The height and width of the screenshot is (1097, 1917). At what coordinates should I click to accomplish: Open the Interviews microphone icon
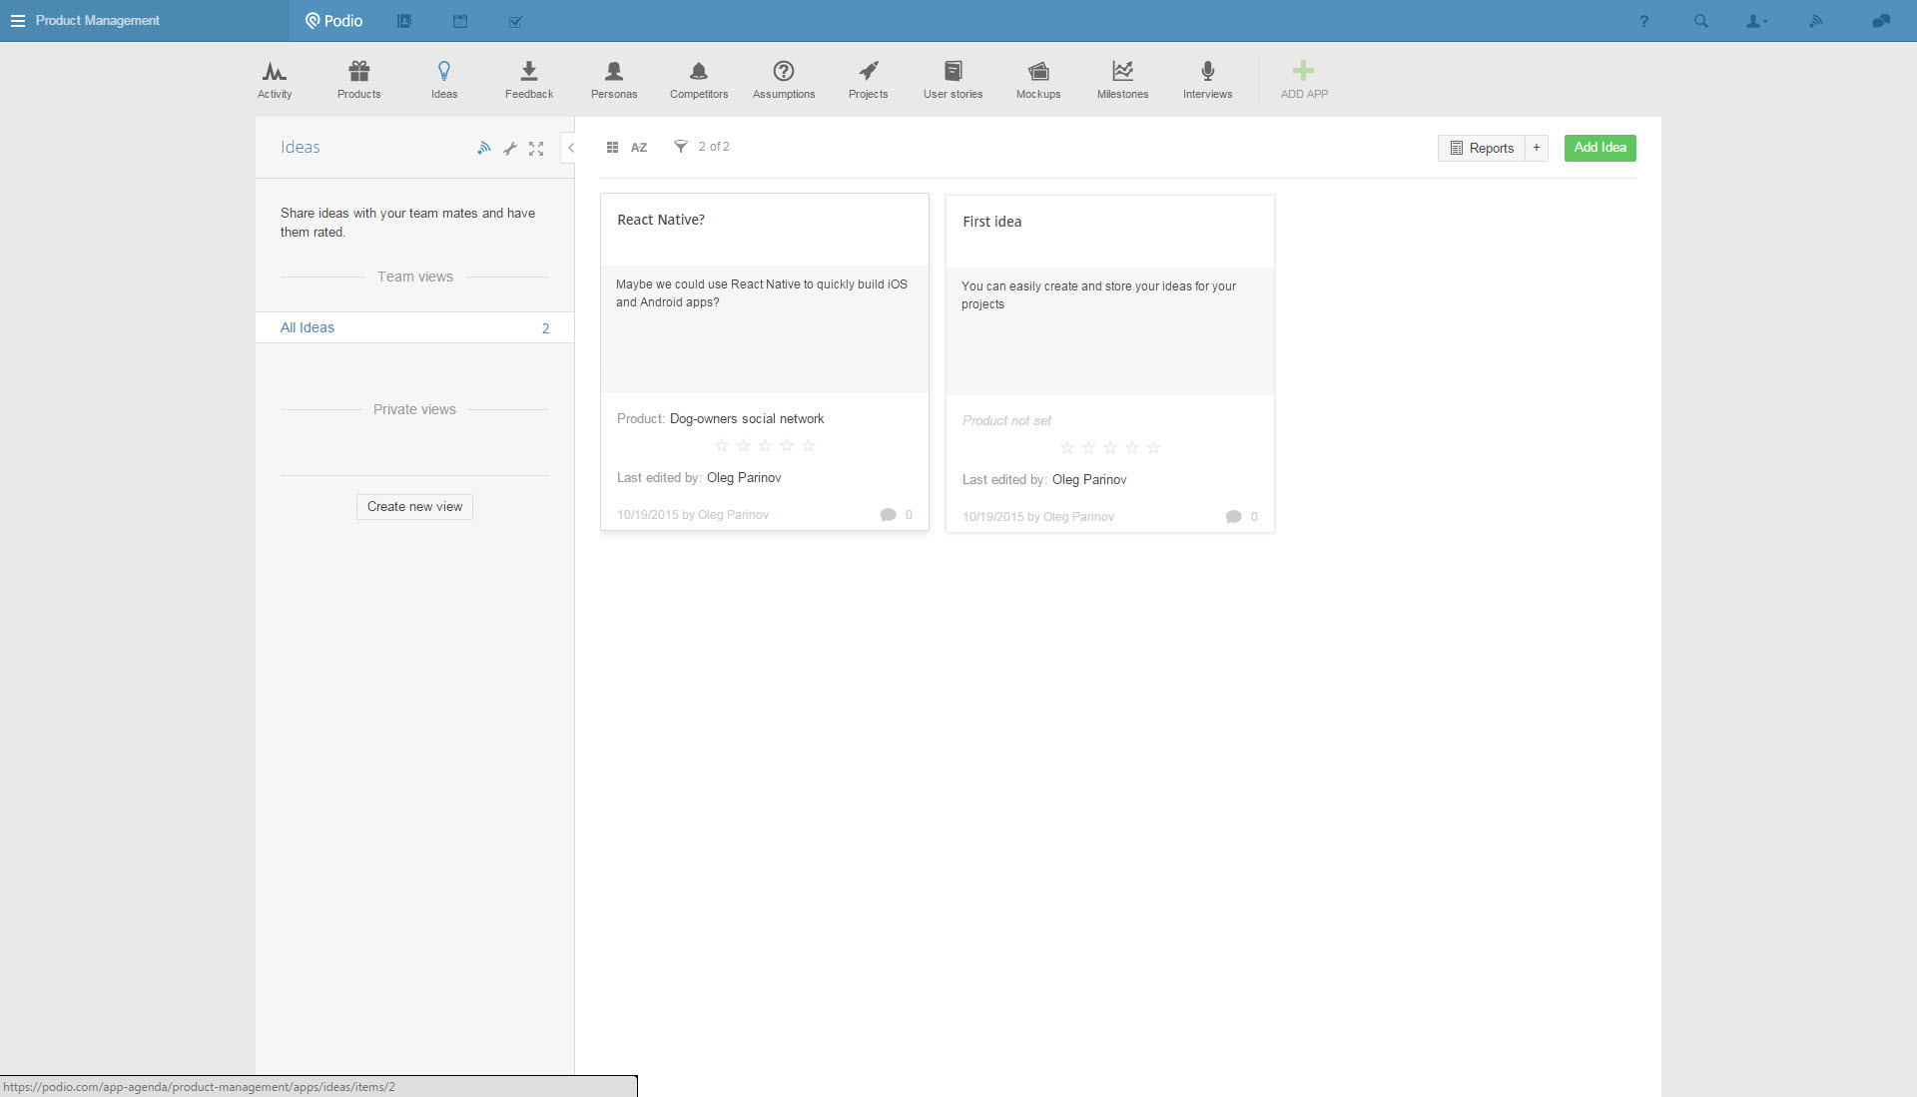[x=1207, y=72]
